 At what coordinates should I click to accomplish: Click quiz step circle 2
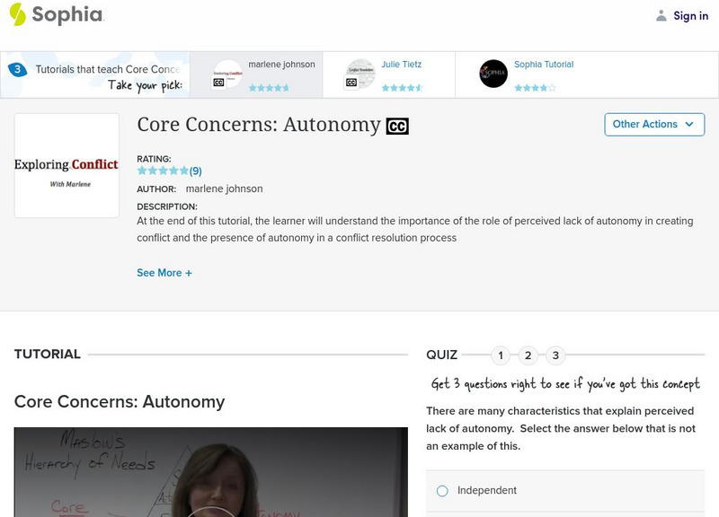tap(528, 355)
